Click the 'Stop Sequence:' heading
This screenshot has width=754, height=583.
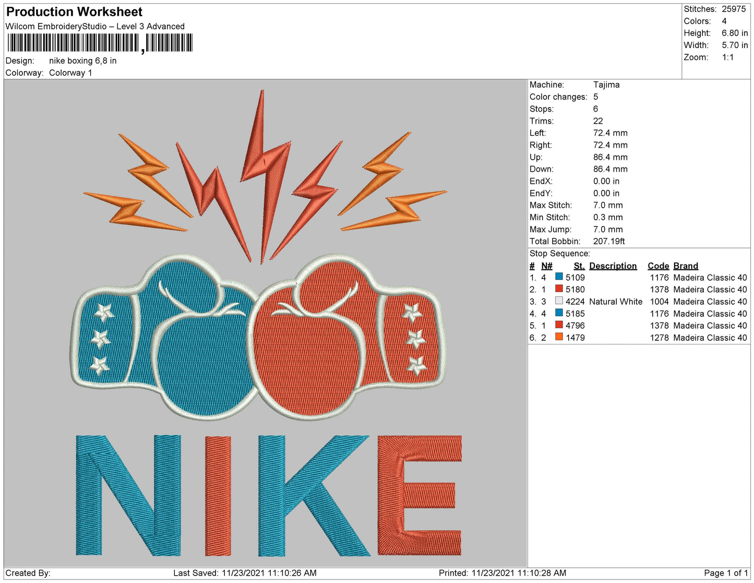point(559,254)
